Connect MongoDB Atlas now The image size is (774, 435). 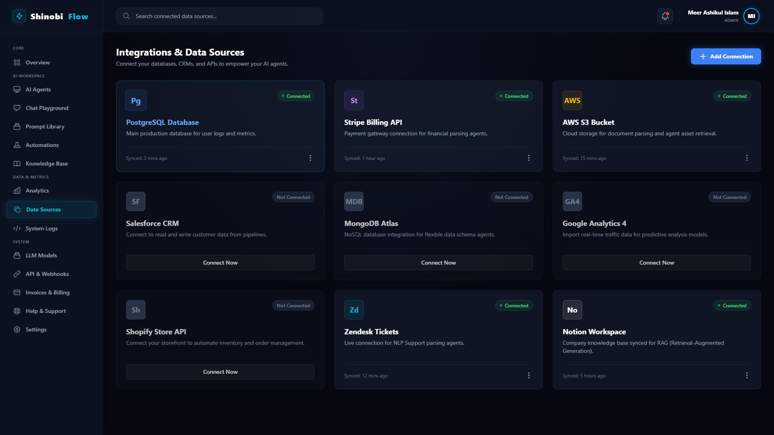[438, 263]
